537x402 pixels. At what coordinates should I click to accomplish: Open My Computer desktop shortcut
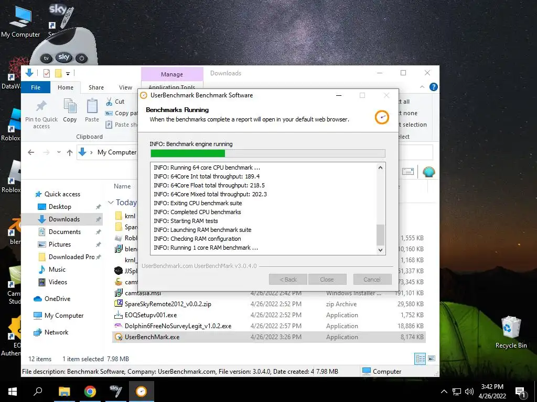pyautogui.click(x=20, y=22)
